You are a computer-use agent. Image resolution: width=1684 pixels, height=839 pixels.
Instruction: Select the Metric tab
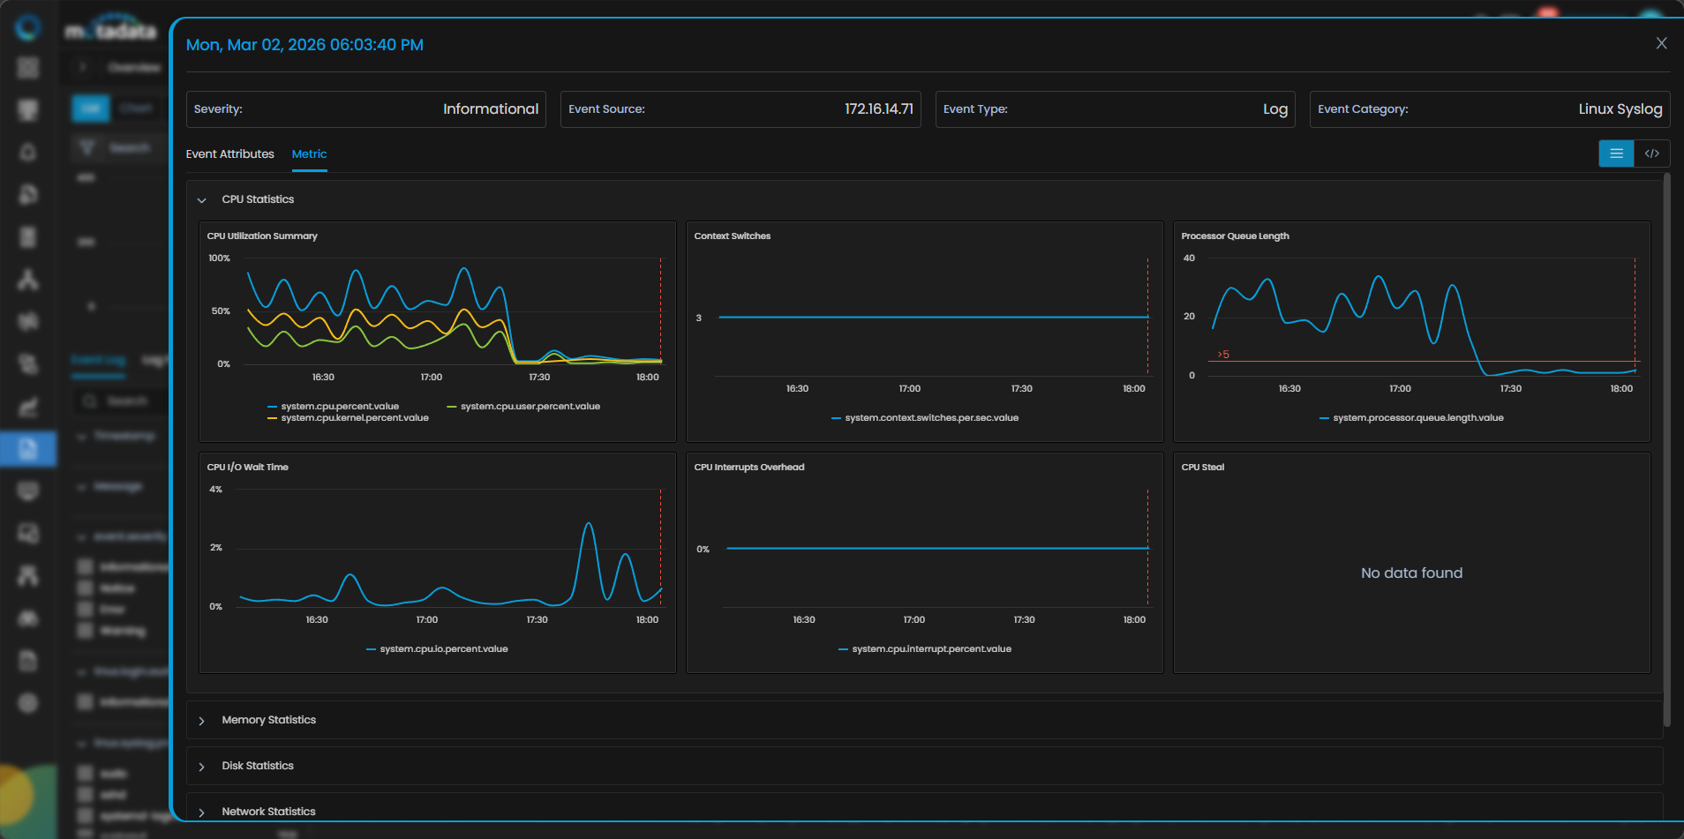(x=309, y=154)
